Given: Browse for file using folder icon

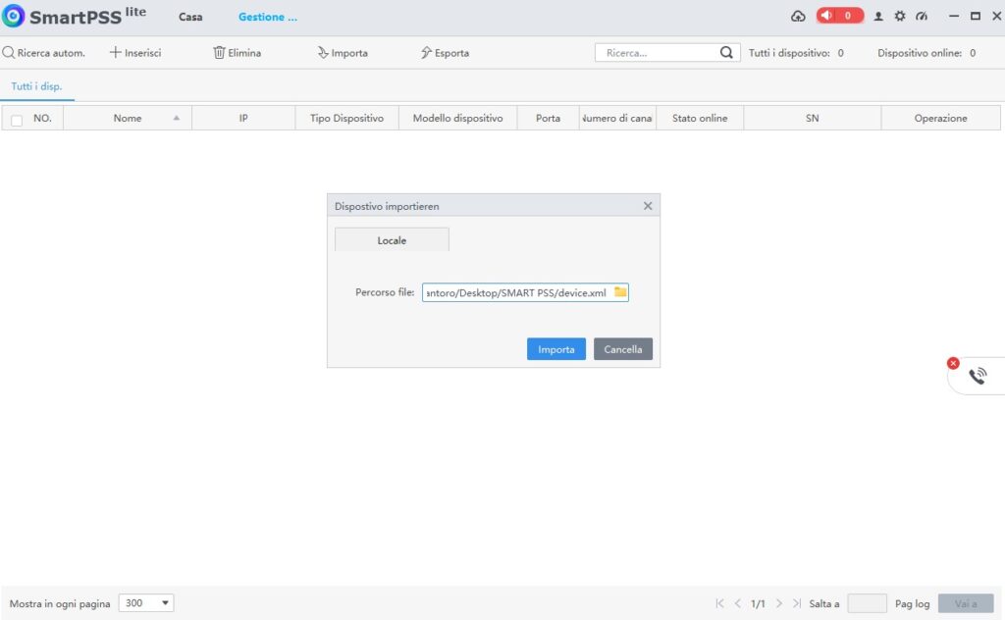Looking at the screenshot, I should tap(620, 292).
